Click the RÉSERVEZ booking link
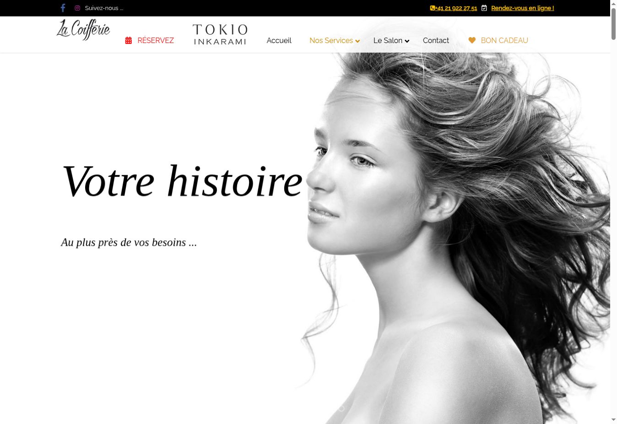The height and width of the screenshot is (424, 617). pyautogui.click(x=156, y=40)
